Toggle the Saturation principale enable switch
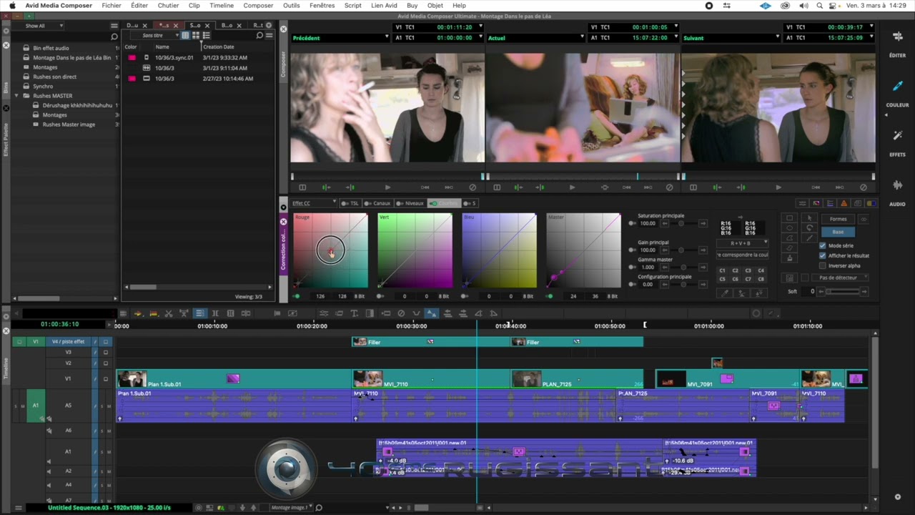 click(632, 223)
